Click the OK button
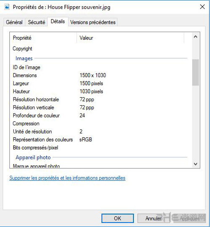The height and width of the screenshot is (227, 210). (118, 218)
